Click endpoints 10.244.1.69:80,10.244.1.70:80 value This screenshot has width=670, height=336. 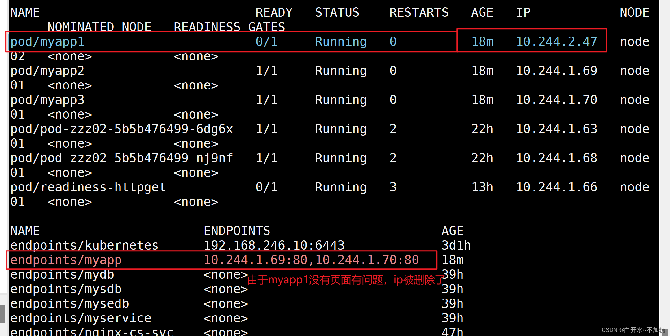tap(311, 260)
